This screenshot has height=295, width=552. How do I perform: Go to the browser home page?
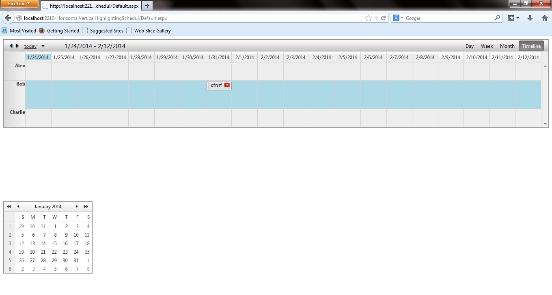tap(545, 18)
